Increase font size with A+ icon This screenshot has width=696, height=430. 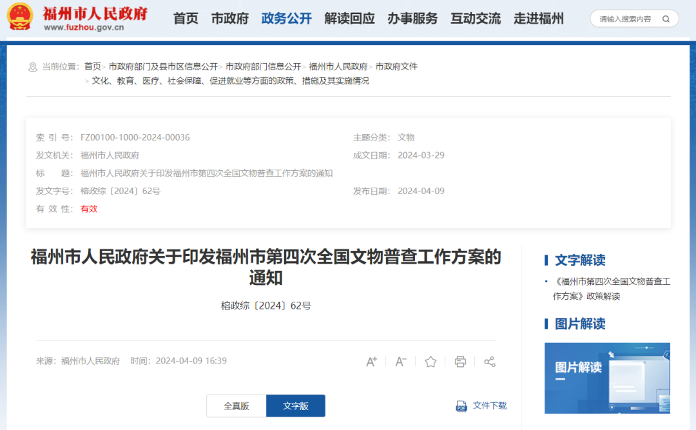[372, 362]
